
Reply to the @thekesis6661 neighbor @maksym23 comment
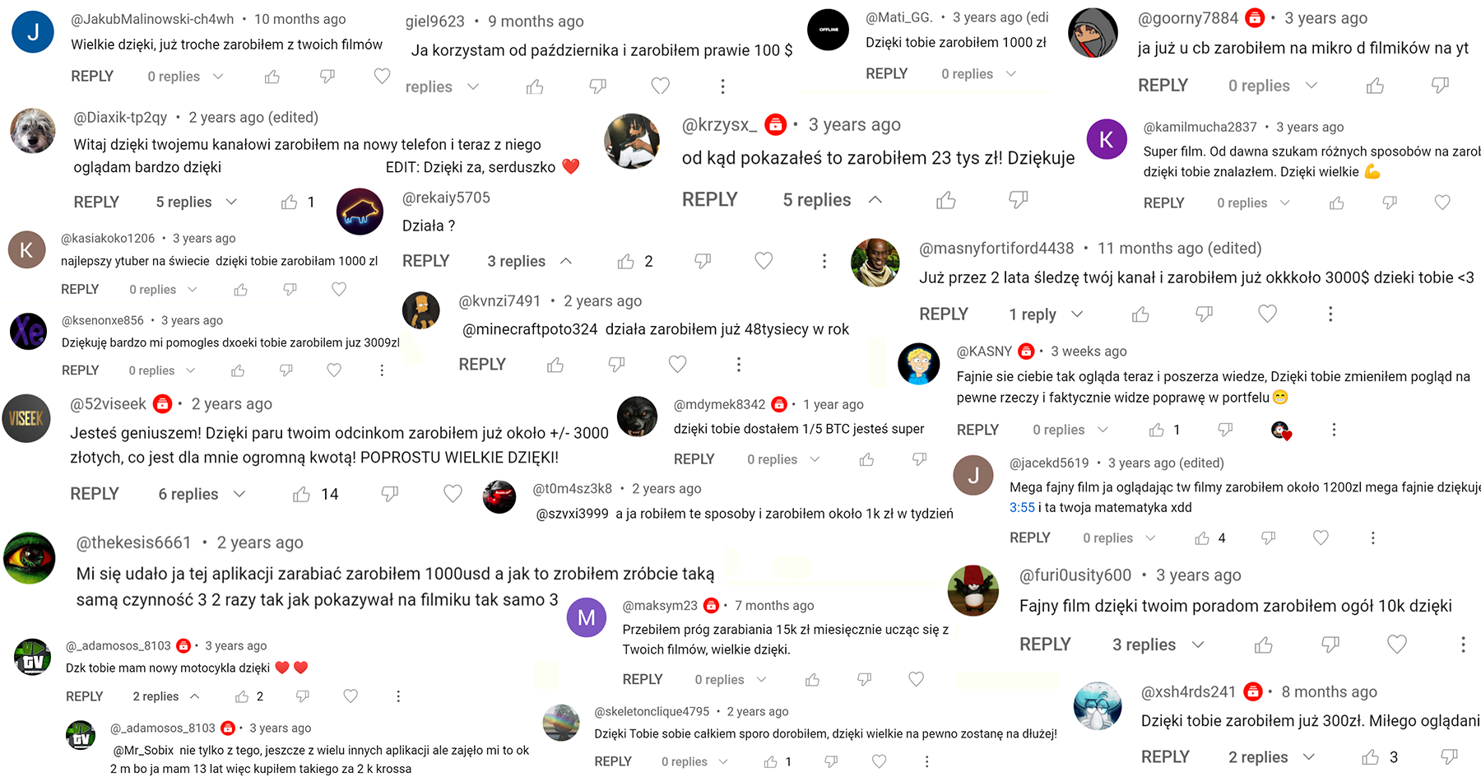click(x=643, y=679)
